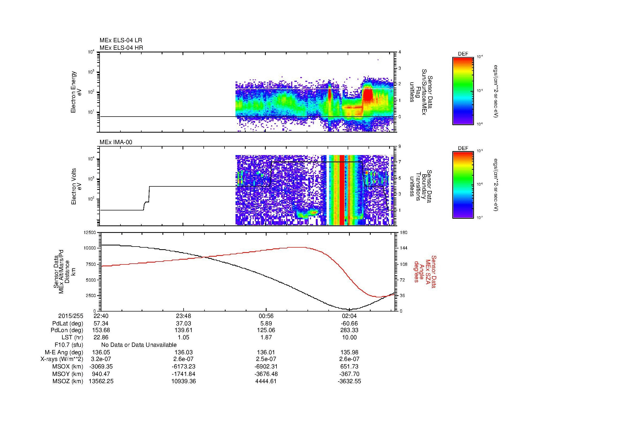Click the 'Electron Energy eV' axis label
This screenshot has width=626, height=442.
(x=76, y=92)
